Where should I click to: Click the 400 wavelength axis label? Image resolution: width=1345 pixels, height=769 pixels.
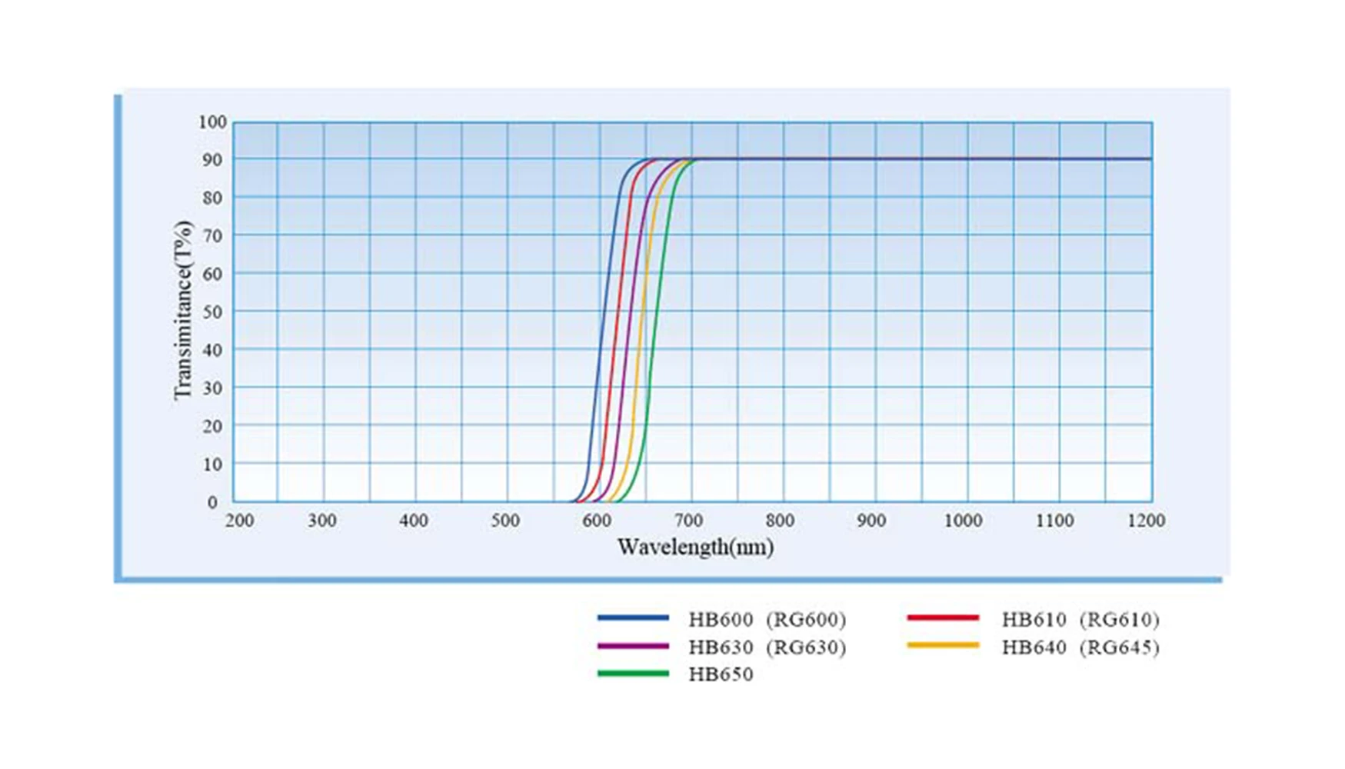click(x=414, y=521)
